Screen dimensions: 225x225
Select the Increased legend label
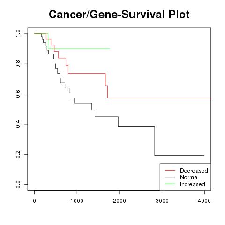tap(193, 184)
